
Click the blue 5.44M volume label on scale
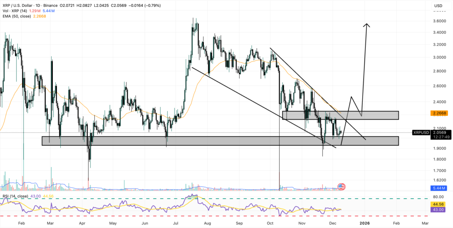(x=439, y=187)
